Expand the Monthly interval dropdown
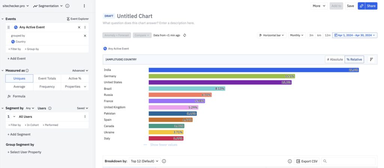The height and width of the screenshot is (168, 384). [297, 35]
